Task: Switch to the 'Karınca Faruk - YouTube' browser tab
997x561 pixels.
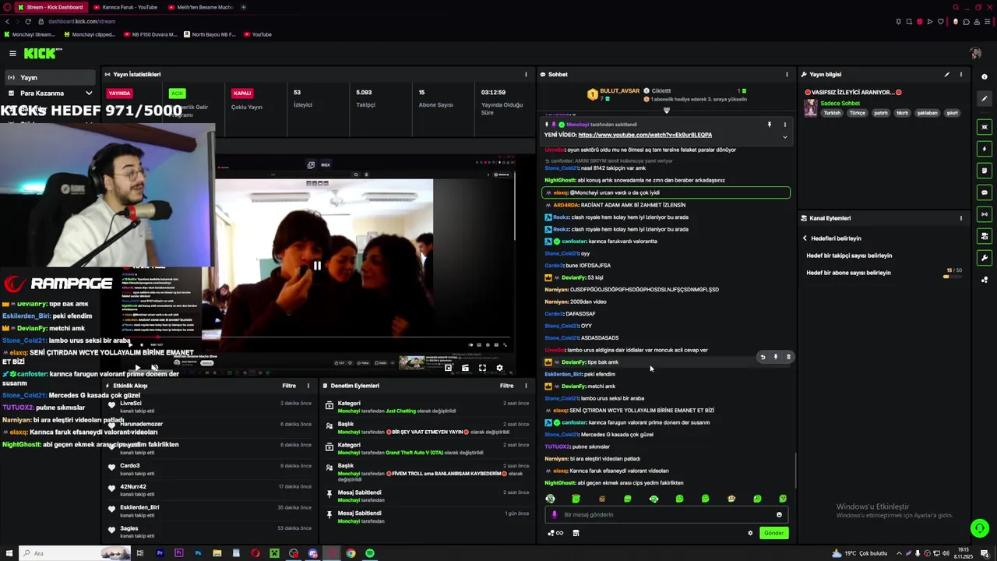Action: tap(125, 7)
